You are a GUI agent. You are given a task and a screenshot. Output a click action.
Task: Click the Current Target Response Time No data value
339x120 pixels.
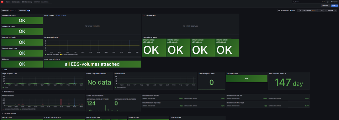99,82
